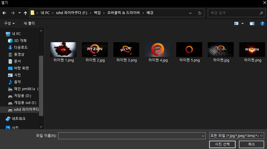Image resolution: width=267 pixels, height=149 pixels.
Task: Select 배경 breadcrumb segment
Action: (x=150, y=13)
